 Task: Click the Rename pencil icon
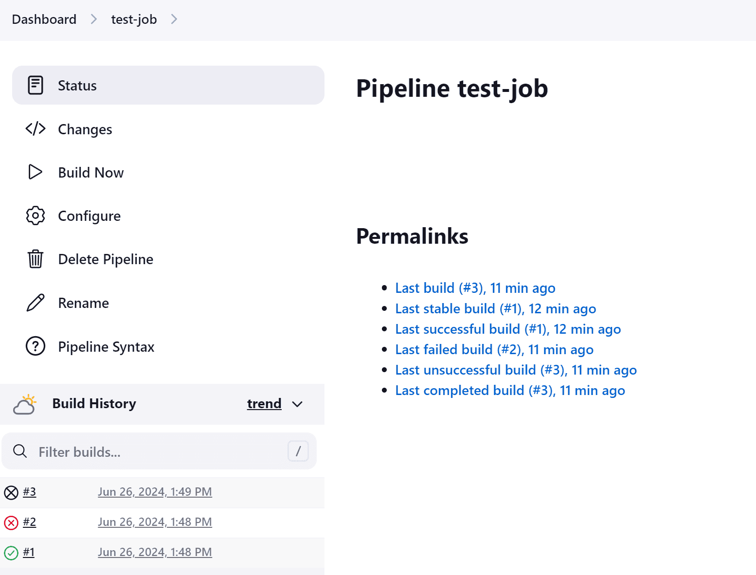click(x=36, y=303)
